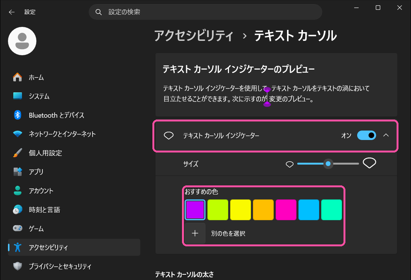
Task: Click the サイズ label
Action: pyautogui.click(x=191, y=164)
